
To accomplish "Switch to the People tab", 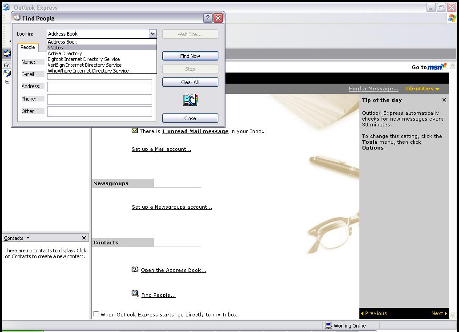I will pyautogui.click(x=28, y=47).
